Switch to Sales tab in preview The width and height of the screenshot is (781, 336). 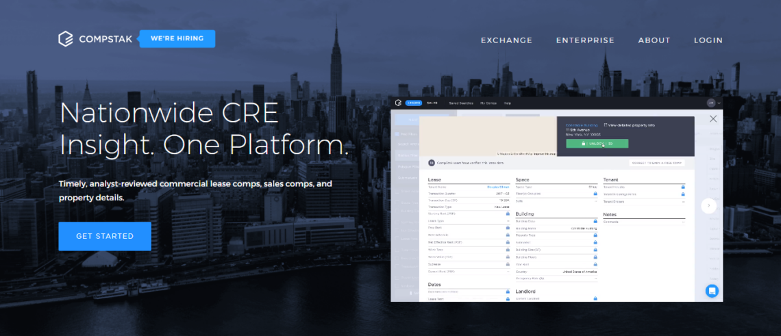pyautogui.click(x=432, y=103)
